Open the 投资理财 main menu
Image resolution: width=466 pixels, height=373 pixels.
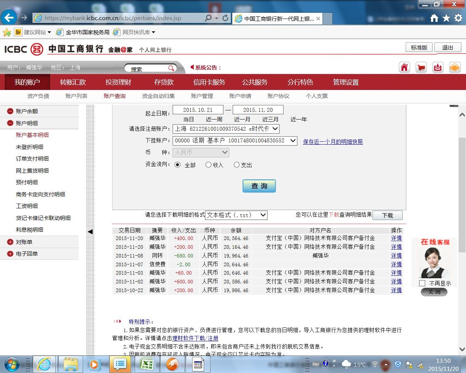coord(118,82)
